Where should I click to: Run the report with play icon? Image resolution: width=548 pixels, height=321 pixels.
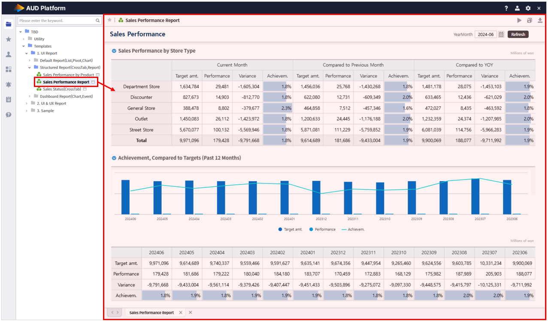pyautogui.click(x=519, y=20)
